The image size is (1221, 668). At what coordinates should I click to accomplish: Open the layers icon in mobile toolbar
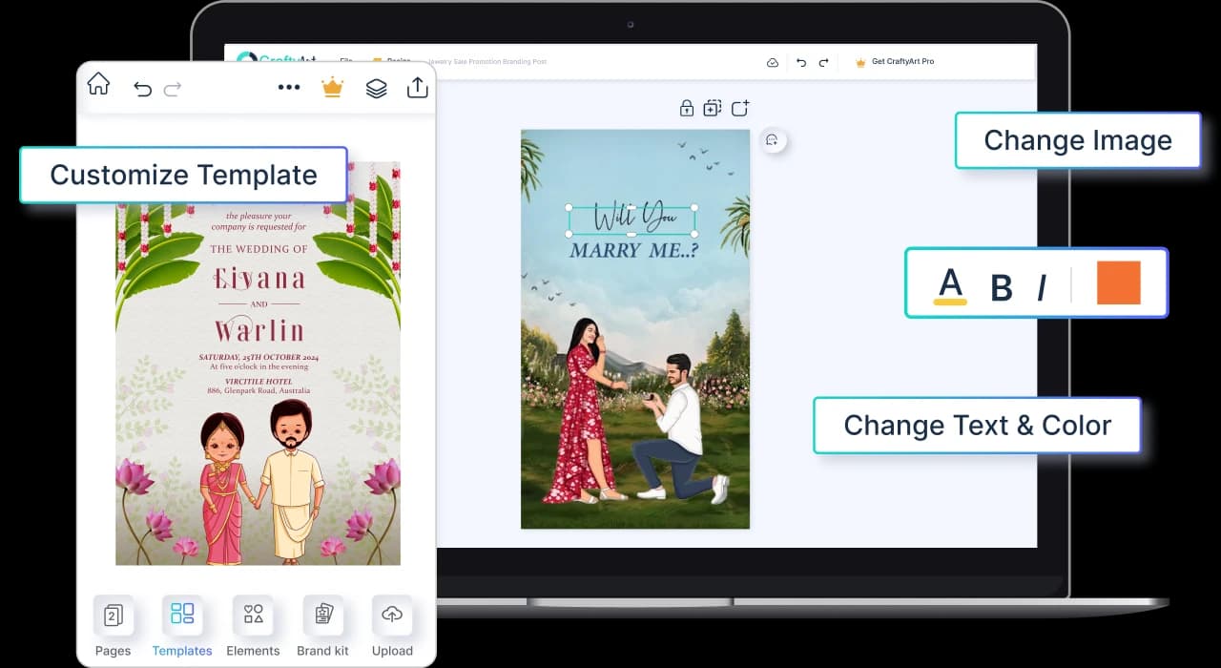377,88
